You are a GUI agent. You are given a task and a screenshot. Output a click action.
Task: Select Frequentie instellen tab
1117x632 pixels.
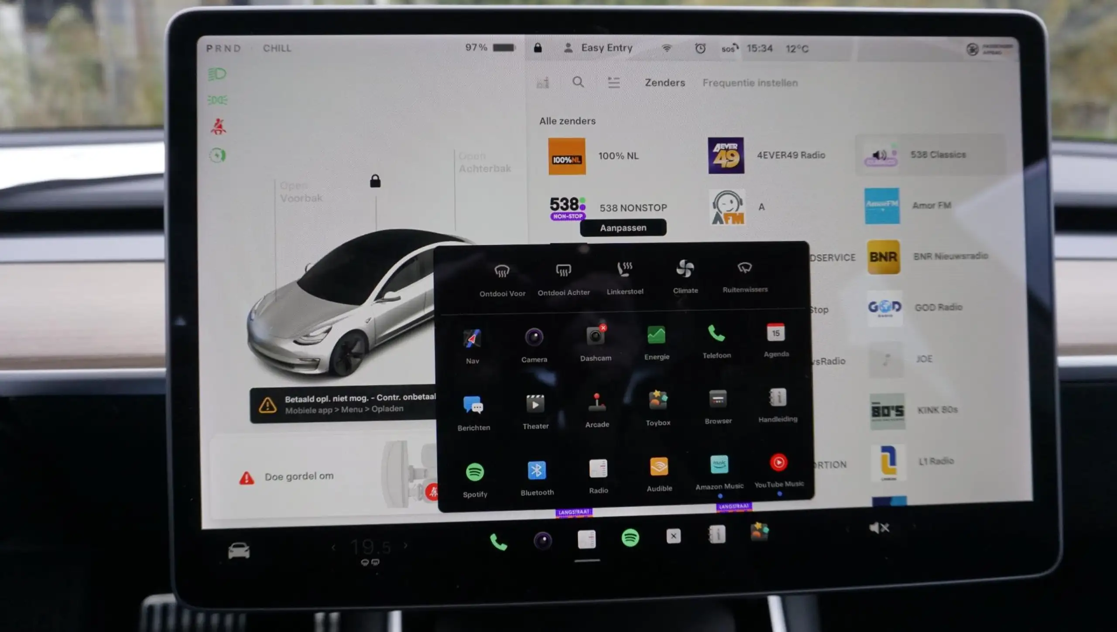[x=750, y=82]
